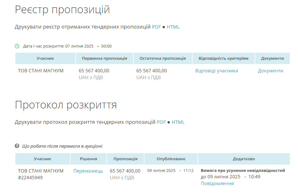Click the "Протокол розкриття" heading
Image resolution: width=298 pixels, height=193 pixels.
click(66, 105)
